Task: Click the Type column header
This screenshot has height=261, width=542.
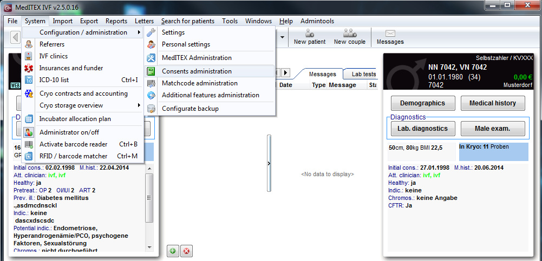Action: [319, 85]
